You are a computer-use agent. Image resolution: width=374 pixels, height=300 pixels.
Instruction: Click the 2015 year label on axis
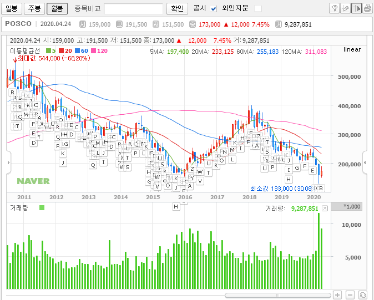[153, 197]
